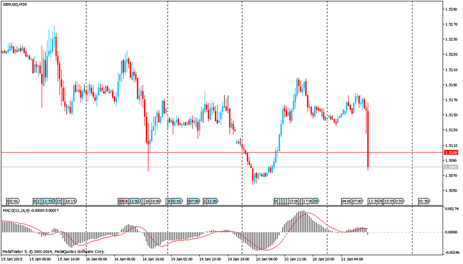The width and height of the screenshot is (463, 264).
Task: Click the GBPUSD,M30 chart title
Action: [x=16, y=5]
